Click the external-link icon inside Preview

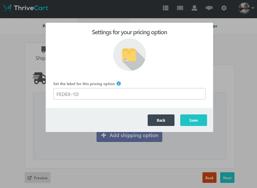(x=30, y=177)
